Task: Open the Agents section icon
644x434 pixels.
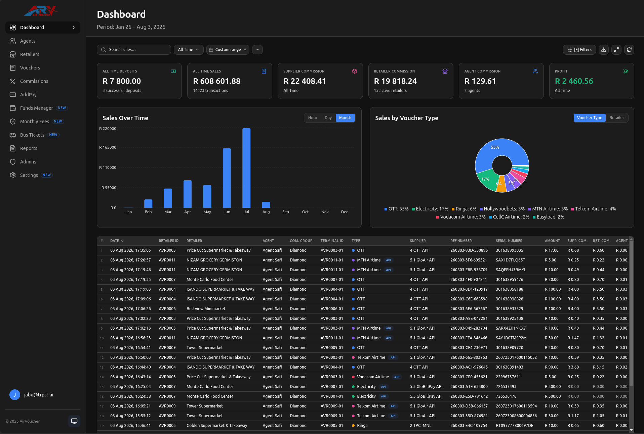Action: 13,41
